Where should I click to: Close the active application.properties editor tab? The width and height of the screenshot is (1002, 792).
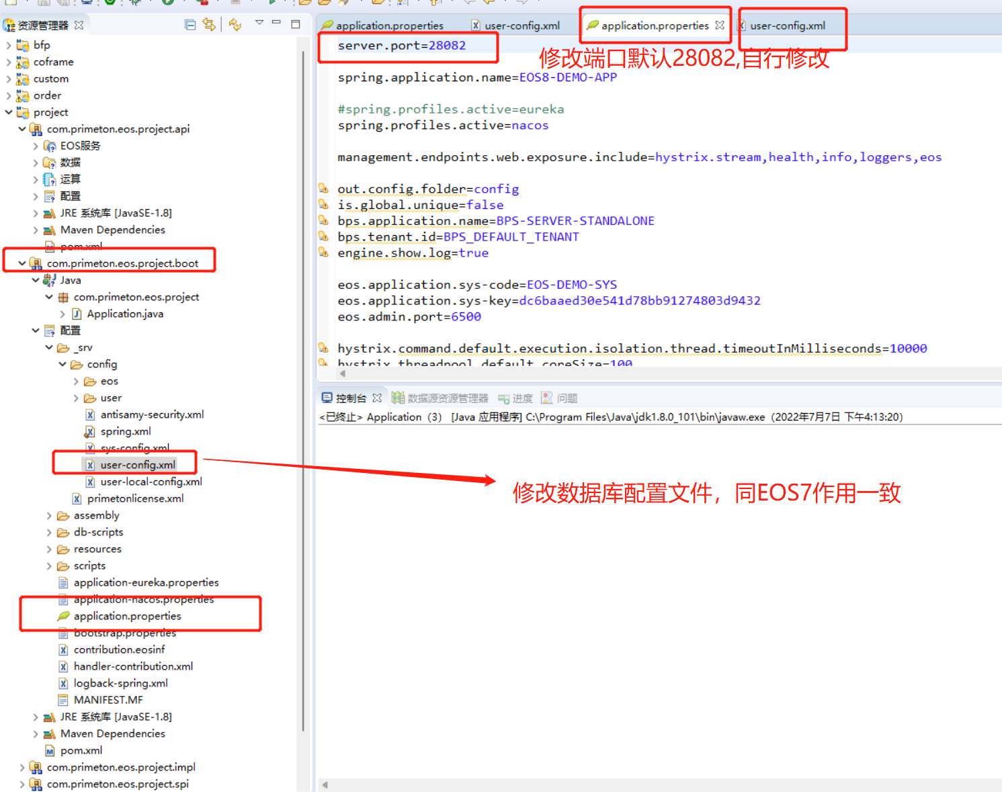coord(720,25)
